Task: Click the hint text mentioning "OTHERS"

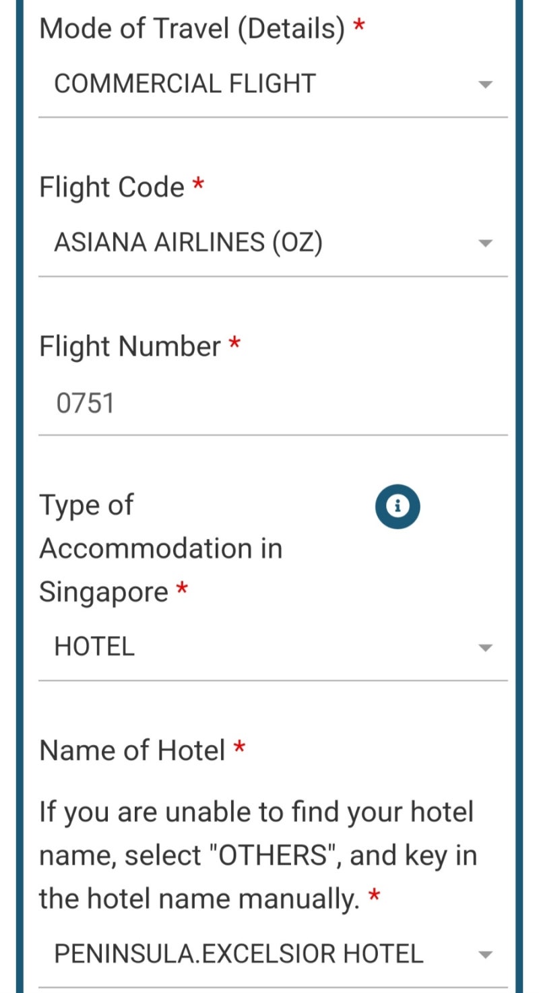Action: [258, 856]
